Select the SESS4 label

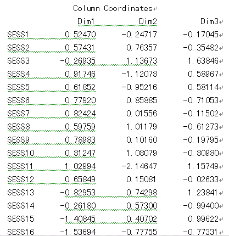[19, 74]
